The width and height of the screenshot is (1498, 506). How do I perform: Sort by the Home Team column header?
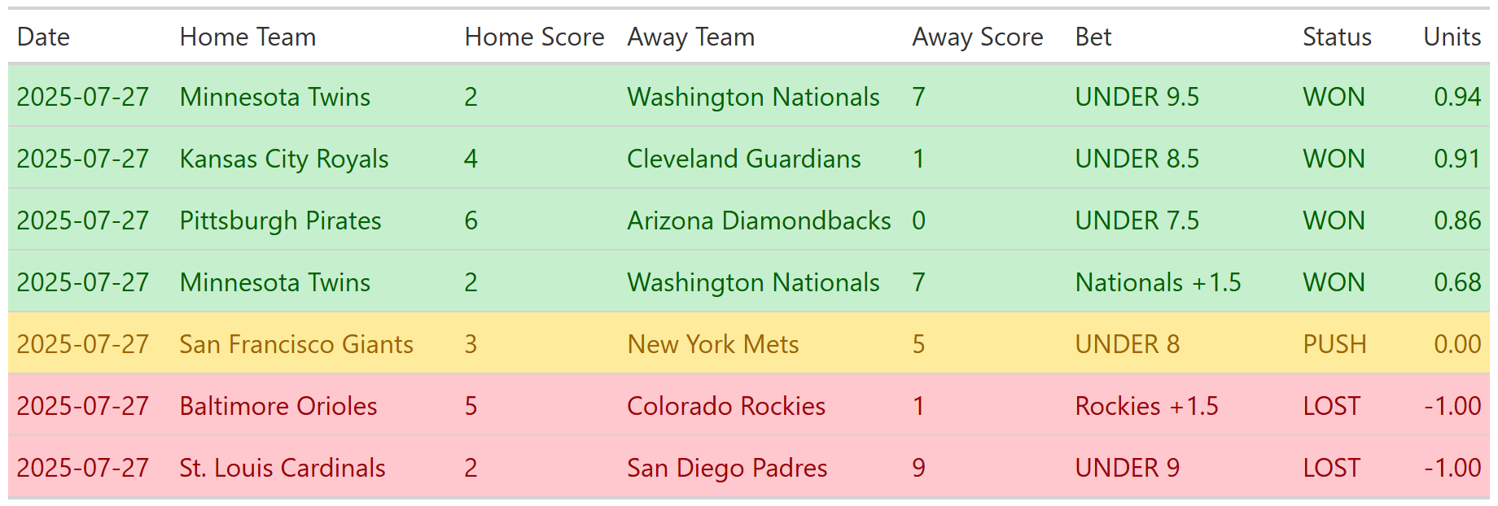coord(247,37)
